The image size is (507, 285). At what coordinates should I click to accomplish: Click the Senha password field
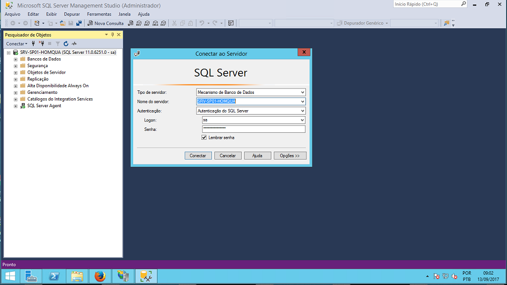253,129
